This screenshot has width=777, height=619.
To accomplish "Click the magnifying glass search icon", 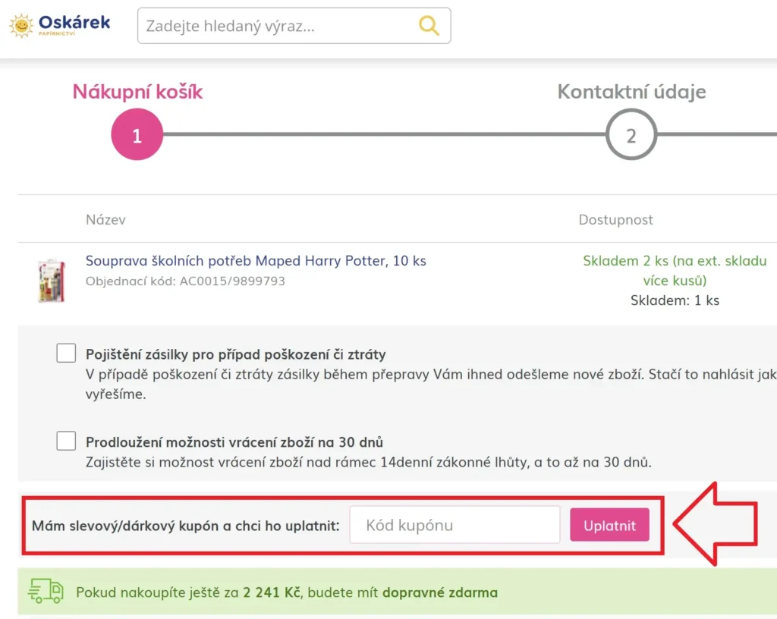I will (429, 26).
